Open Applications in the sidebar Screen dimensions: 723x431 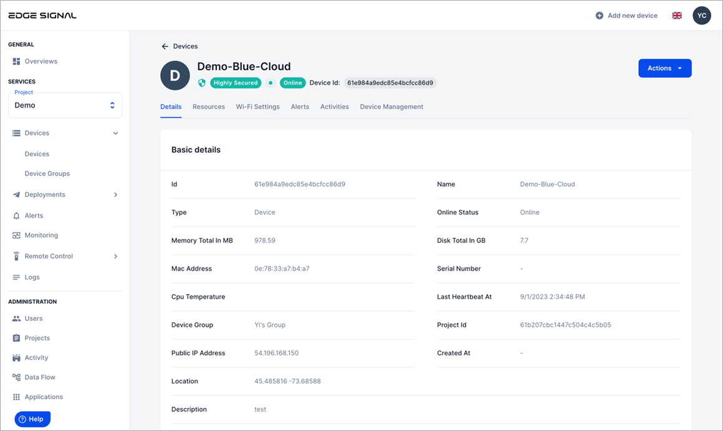tap(44, 397)
